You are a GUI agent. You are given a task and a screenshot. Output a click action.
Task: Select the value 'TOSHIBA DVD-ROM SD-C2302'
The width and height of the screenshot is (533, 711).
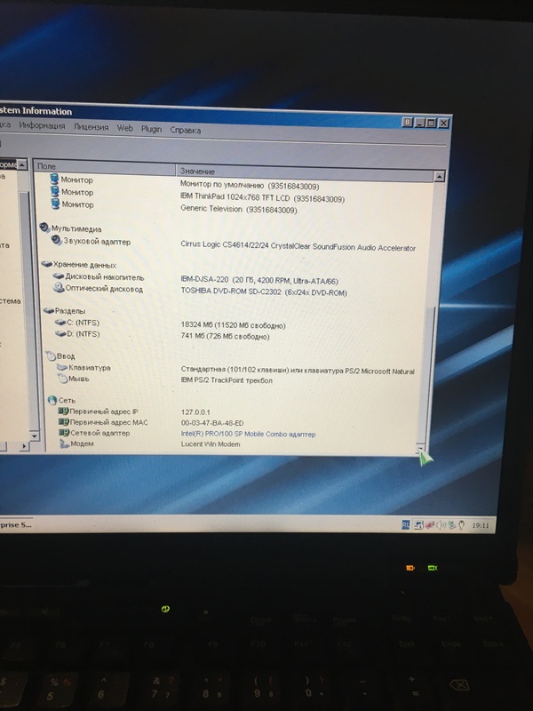tap(264, 292)
